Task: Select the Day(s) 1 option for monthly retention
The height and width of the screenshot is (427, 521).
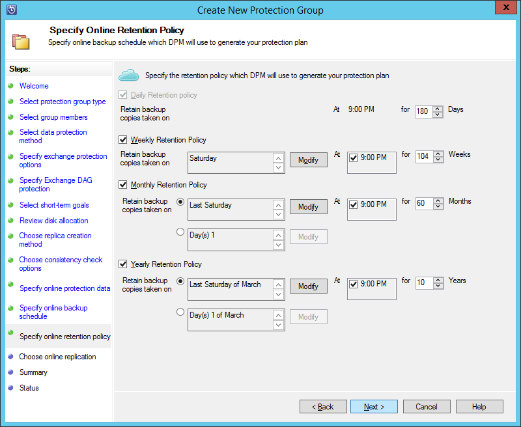Action: (180, 232)
